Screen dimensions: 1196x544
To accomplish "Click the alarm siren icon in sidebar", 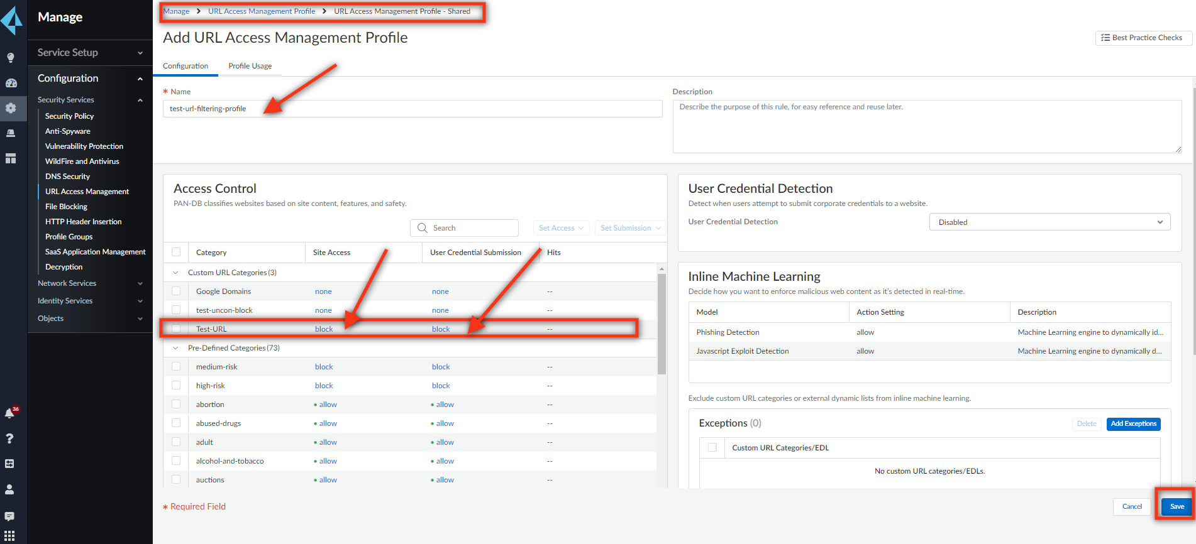I will coord(11,133).
